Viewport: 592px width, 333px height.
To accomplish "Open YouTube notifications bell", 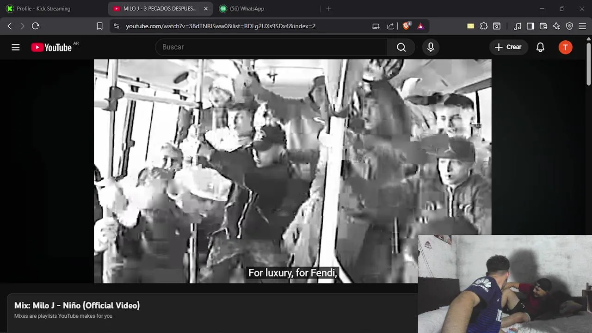I will (x=540, y=47).
